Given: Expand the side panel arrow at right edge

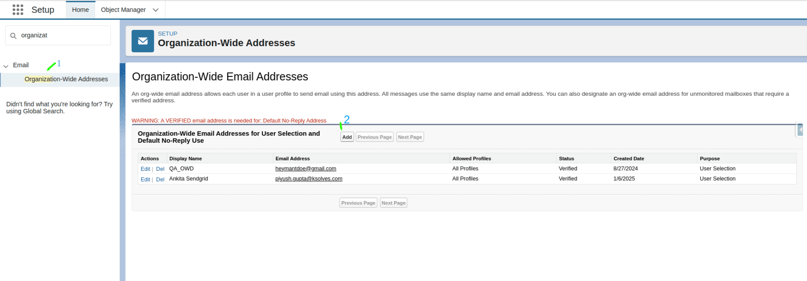Looking at the screenshot, I should (x=800, y=130).
